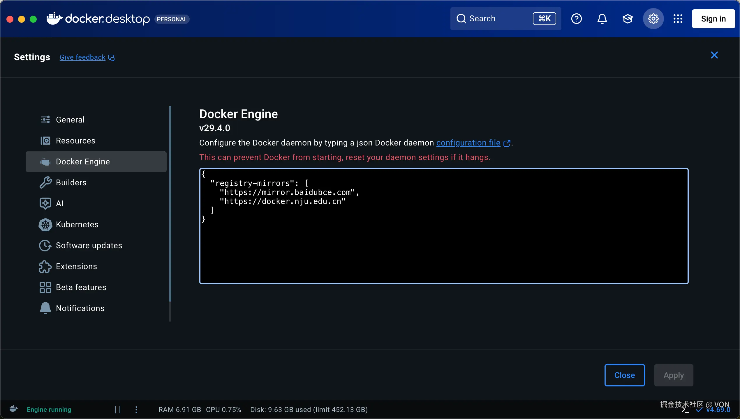The image size is (740, 419).
Task: Open a terminal via the status bar icon
Action: tap(684, 410)
